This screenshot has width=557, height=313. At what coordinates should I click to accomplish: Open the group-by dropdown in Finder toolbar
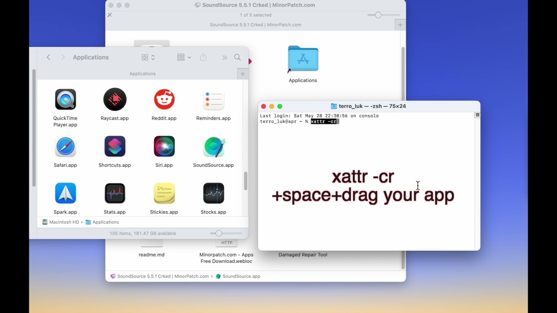click(184, 57)
